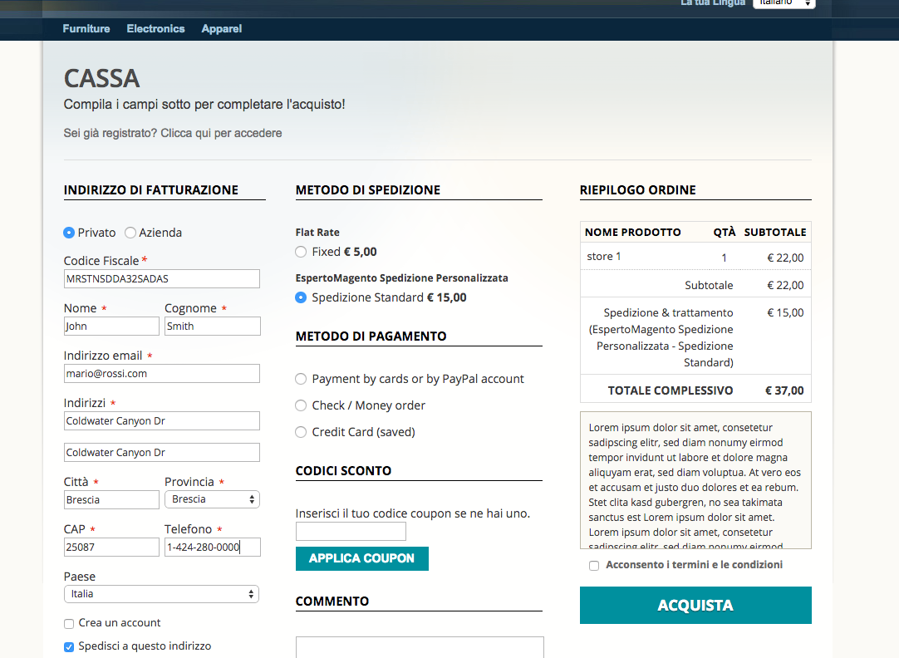Click the 'Clicca qui per accedere' login link
Screen dimensions: 899x658
221,133
